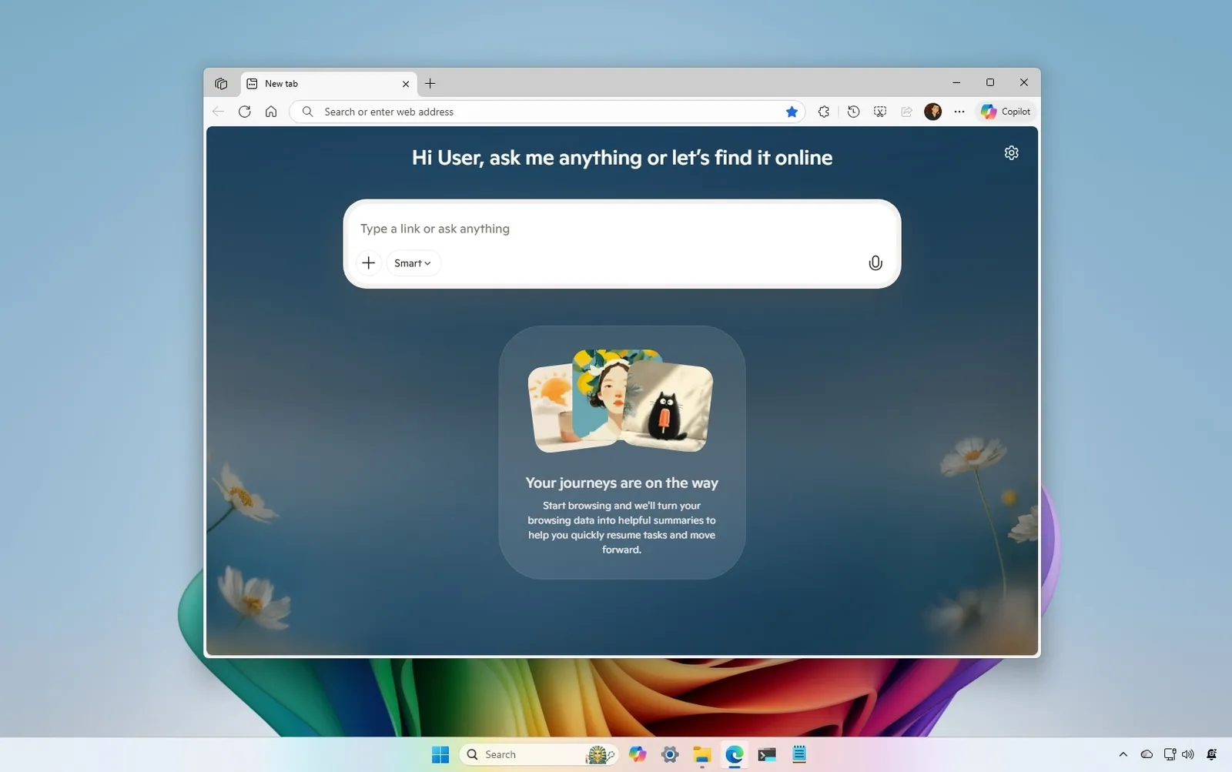Start voice input with the microphone icon

pyautogui.click(x=875, y=262)
